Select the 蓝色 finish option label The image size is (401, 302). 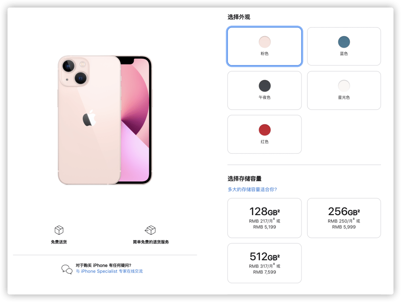coord(344,53)
